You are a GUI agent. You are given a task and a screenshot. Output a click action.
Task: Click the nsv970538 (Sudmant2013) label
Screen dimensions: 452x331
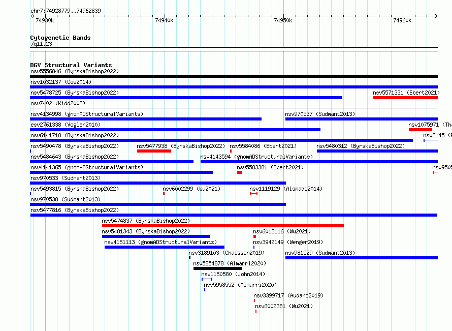point(66,199)
